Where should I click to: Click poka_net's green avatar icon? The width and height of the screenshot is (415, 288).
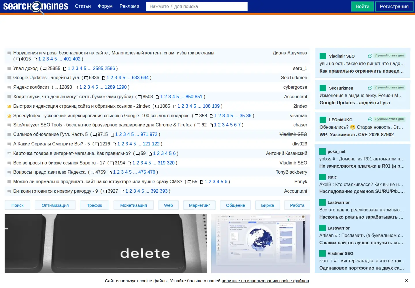point(322,151)
